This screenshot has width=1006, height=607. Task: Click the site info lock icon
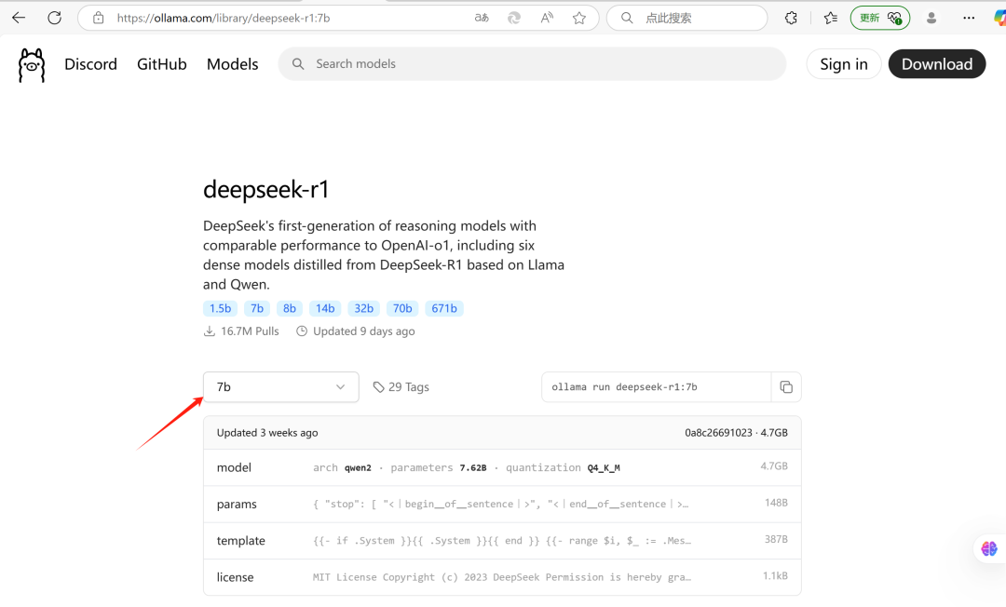tap(98, 18)
